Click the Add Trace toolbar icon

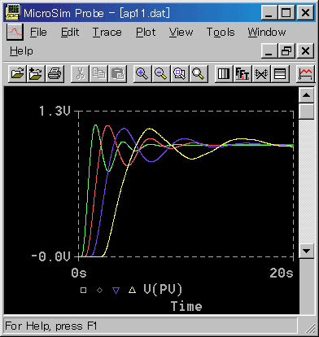[x=305, y=73]
